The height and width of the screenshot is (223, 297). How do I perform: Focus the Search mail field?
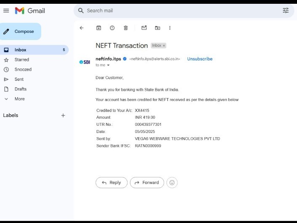[184, 11]
